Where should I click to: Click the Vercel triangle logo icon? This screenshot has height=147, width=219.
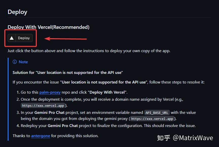pos(12,38)
